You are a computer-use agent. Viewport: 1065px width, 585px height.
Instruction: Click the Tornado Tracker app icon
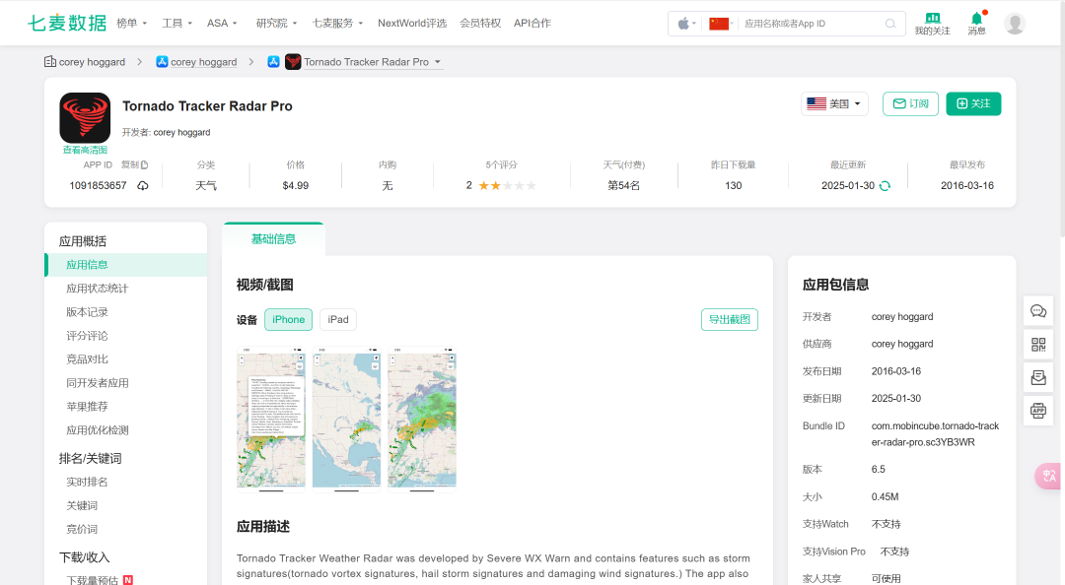click(85, 117)
